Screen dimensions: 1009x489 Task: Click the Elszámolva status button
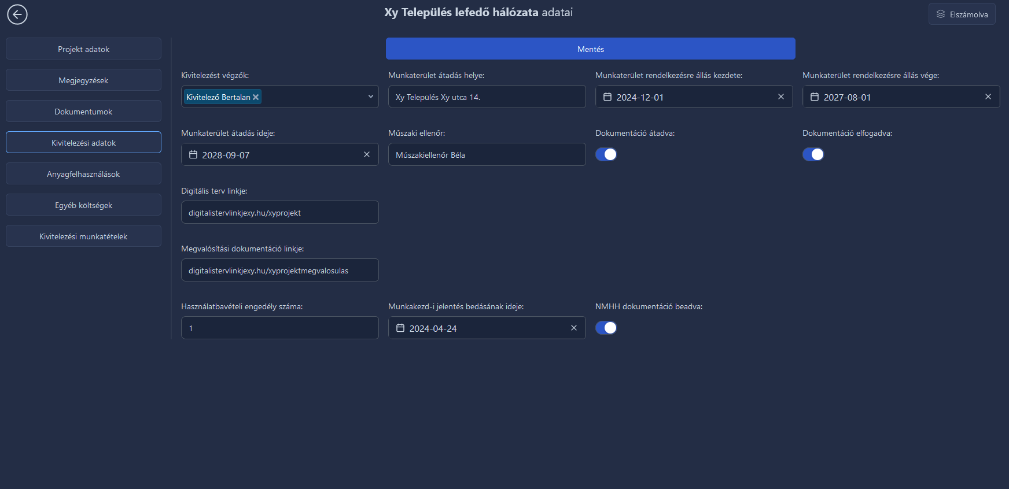click(x=962, y=14)
